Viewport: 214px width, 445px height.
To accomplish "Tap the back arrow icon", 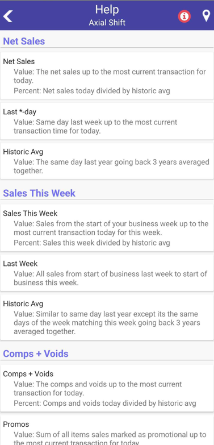I will click(8, 16).
